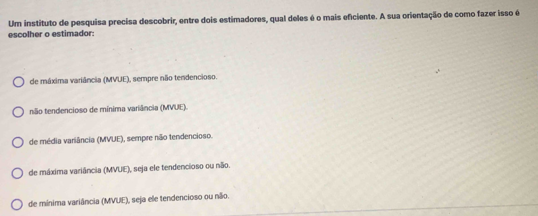Screen dimensions: 538x216
Task: Choose radio button 'de média variância (MVUE), sempre não tendencioso'
Action: 18,142
